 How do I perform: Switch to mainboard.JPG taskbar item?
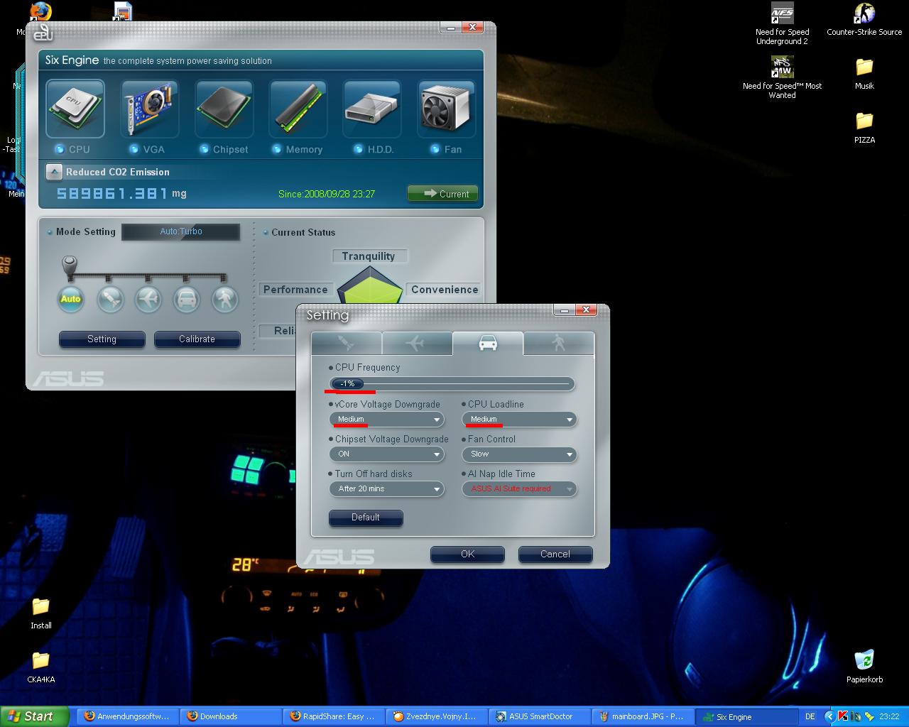point(641,716)
